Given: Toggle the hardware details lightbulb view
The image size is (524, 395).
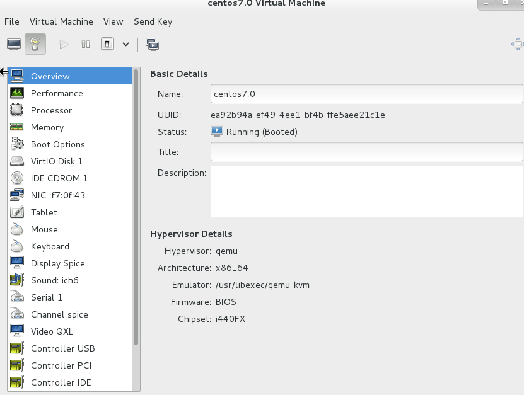Looking at the screenshot, I should (x=35, y=44).
